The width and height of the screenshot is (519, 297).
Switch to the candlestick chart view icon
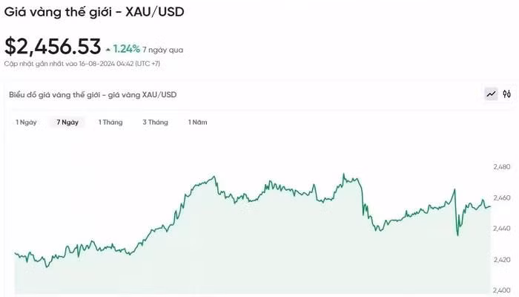(x=507, y=94)
